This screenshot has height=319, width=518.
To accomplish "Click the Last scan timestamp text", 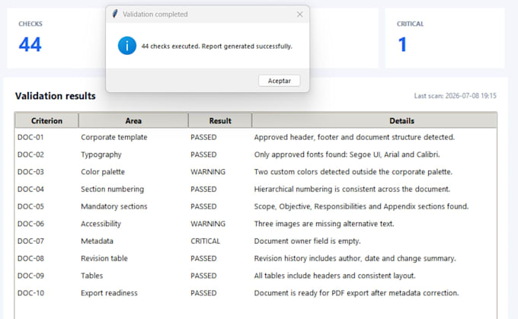I will tap(456, 96).
